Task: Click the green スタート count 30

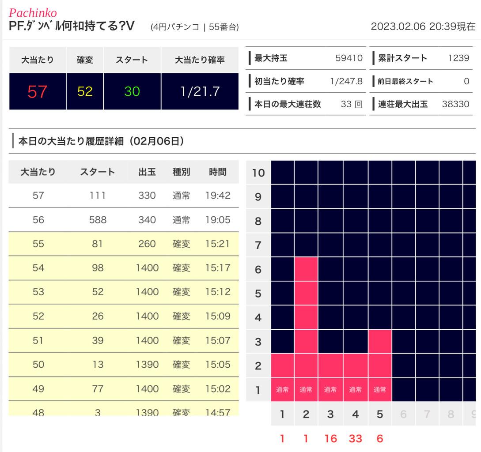Action: click(132, 91)
